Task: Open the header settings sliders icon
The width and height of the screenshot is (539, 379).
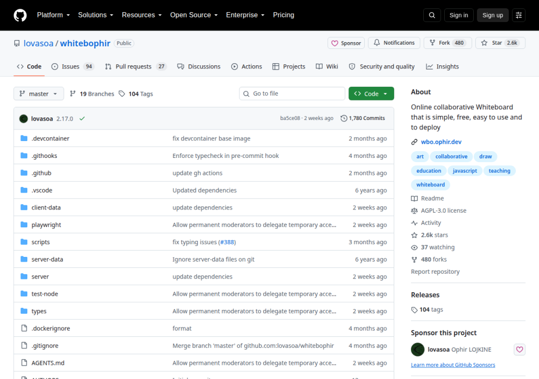Action: click(x=518, y=15)
